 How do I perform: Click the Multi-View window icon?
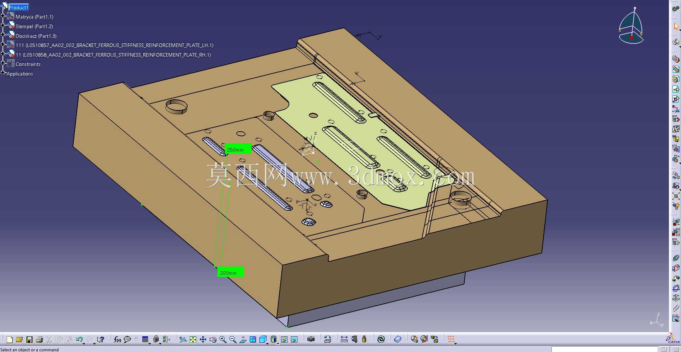tap(253, 340)
